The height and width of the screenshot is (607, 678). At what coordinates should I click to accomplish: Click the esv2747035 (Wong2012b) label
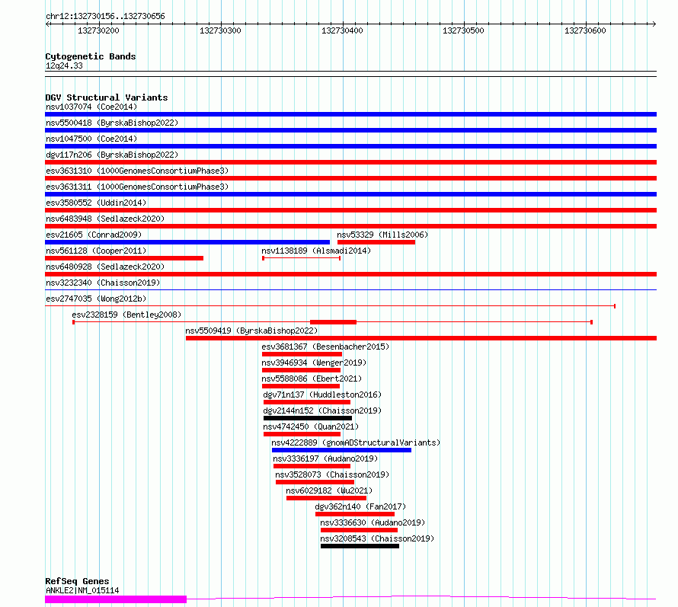(x=96, y=299)
